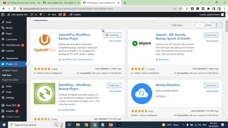Open the Plugin File Editor submenu item
Viewport: 228px width, 128px height.
[x=10, y=80]
